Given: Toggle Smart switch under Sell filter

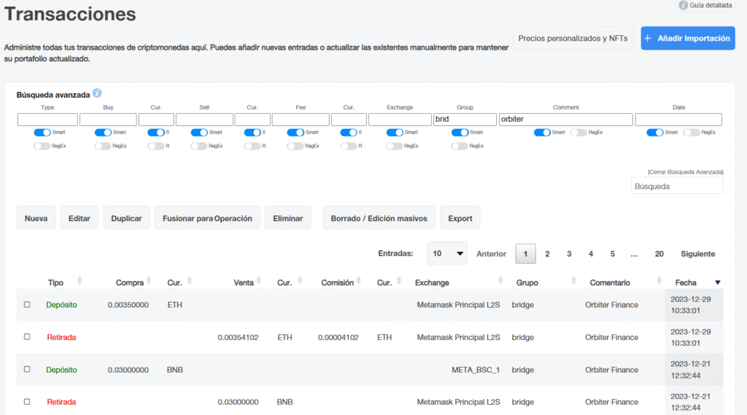Looking at the screenshot, I should (x=199, y=133).
